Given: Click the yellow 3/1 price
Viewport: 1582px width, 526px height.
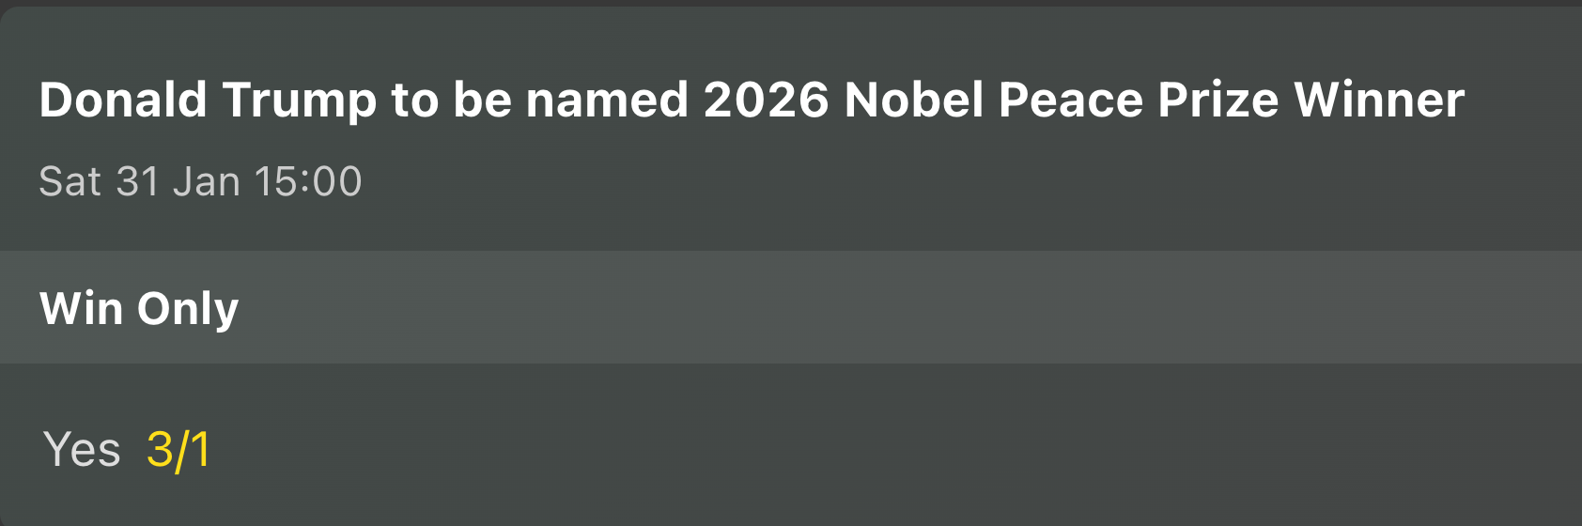Looking at the screenshot, I should [178, 449].
